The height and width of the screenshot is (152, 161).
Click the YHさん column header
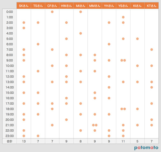point(109,6)
